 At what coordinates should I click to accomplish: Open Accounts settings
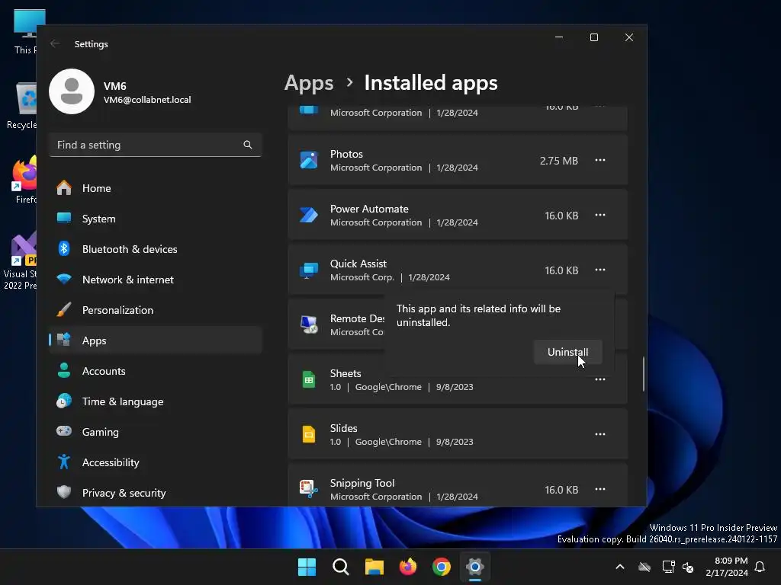156,371
